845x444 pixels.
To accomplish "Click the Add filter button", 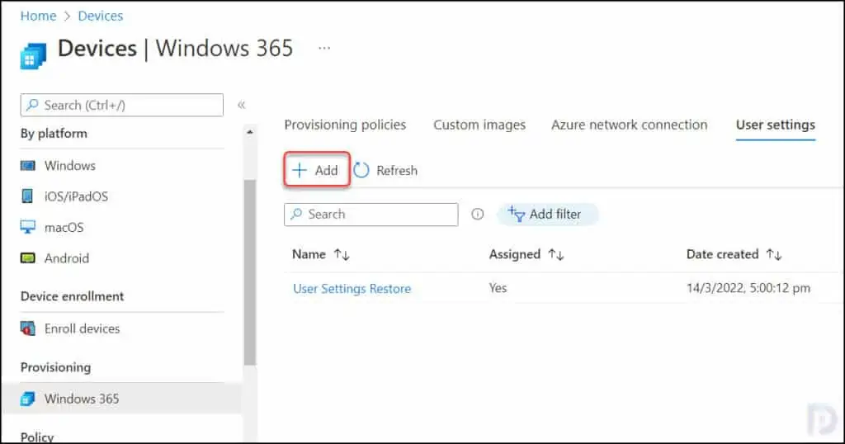I will (547, 214).
